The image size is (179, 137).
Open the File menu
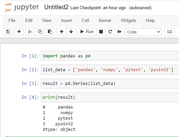click(12, 21)
